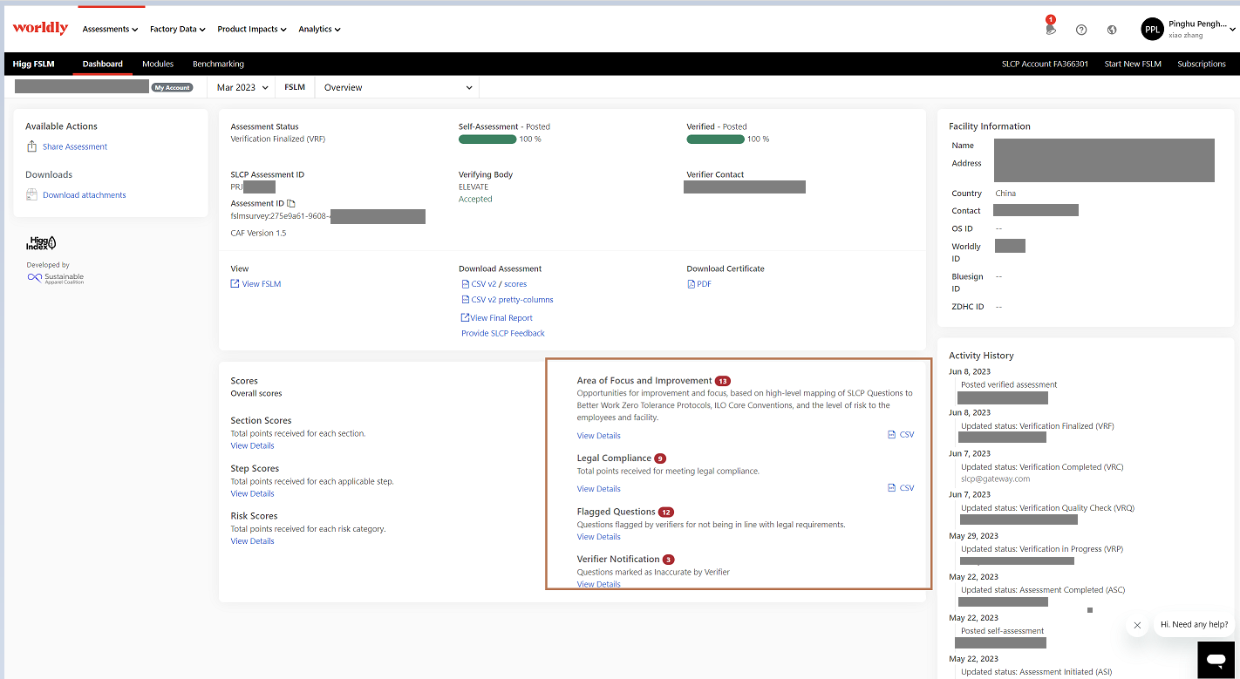Expand the Assessments menu
Image resolution: width=1240 pixels, height=679 pixels.
point(110,30)
